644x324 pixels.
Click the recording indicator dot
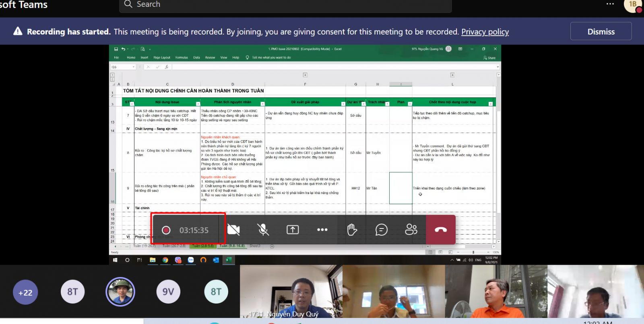166,230
